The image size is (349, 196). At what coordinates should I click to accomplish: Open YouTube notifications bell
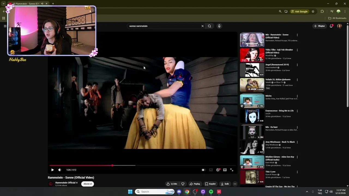pos(331,26)
